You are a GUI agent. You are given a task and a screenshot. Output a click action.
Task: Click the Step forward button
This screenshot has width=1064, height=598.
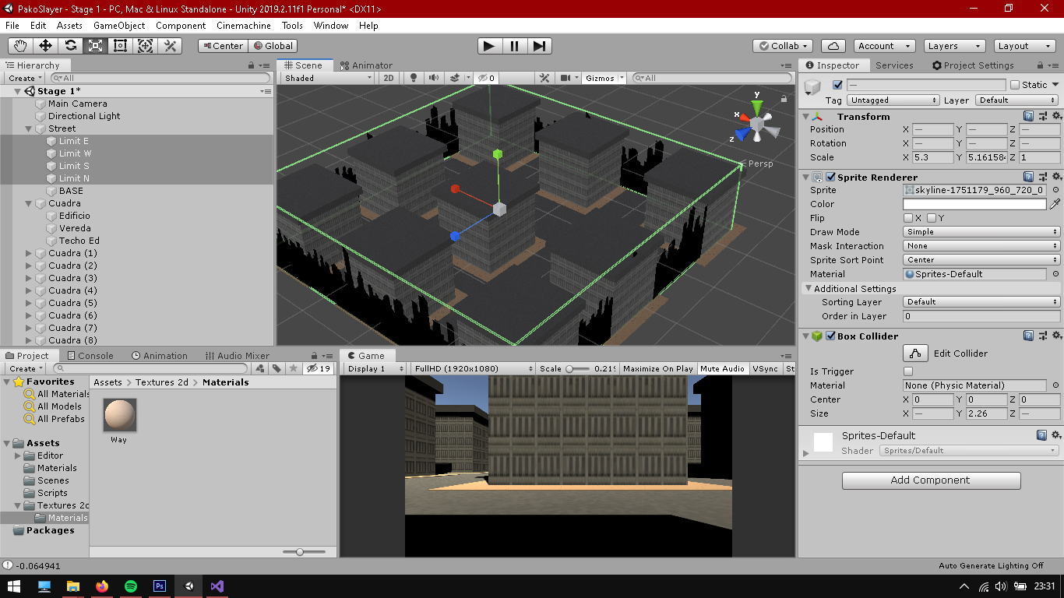[x=539, y=46]
